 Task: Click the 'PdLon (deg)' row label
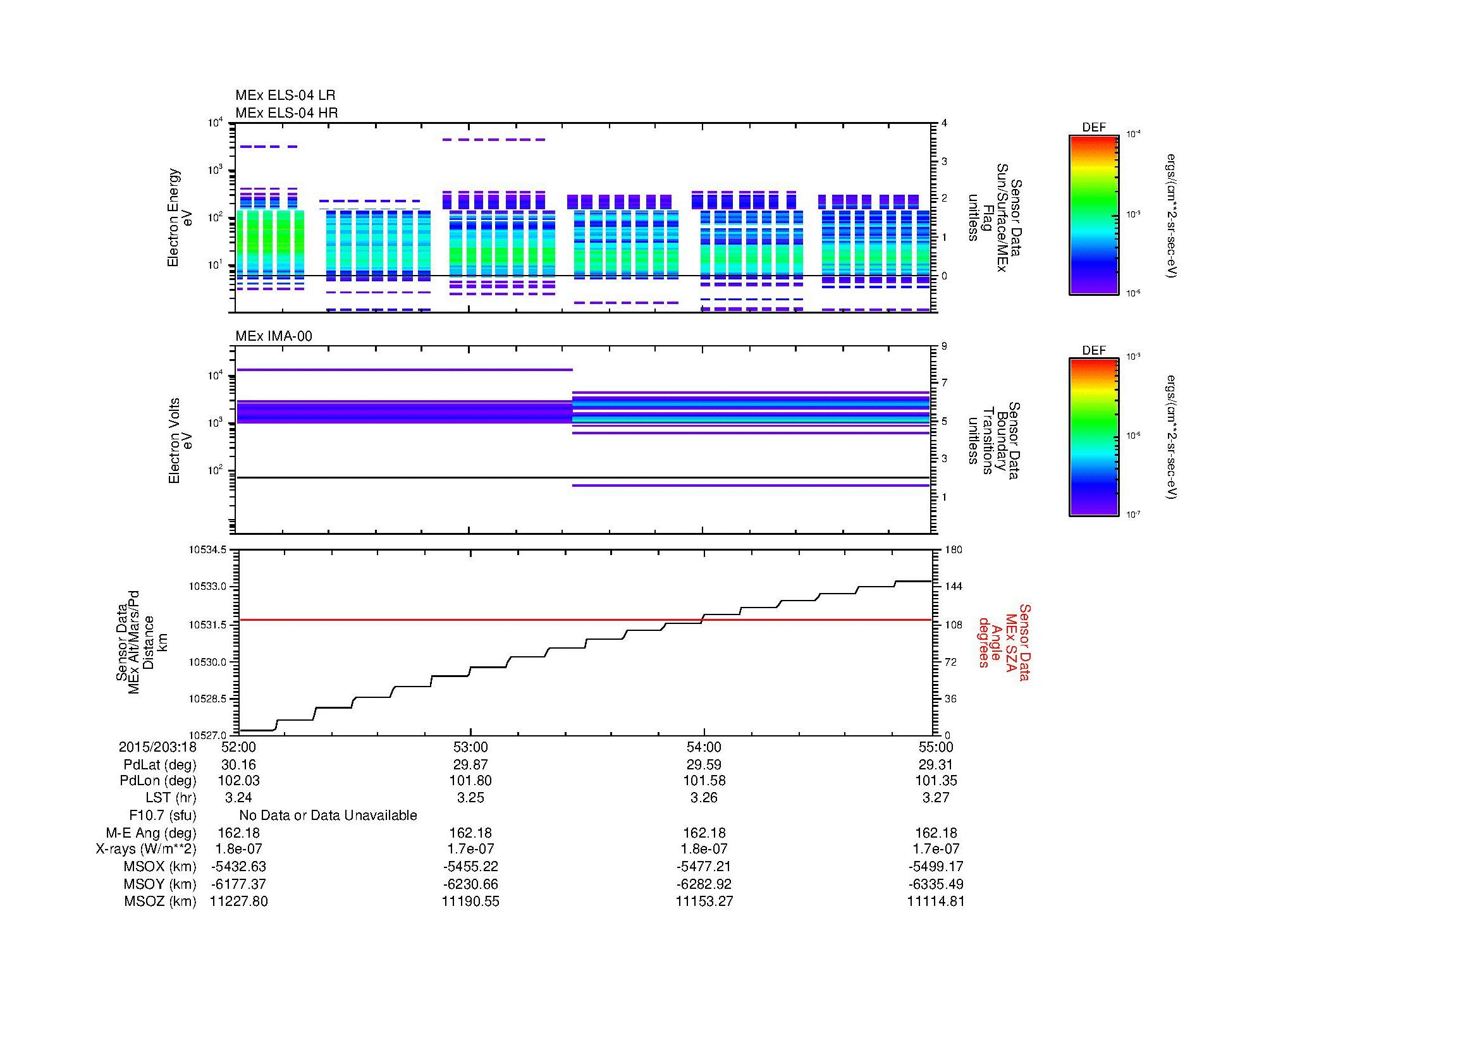[x=158, y=781]
